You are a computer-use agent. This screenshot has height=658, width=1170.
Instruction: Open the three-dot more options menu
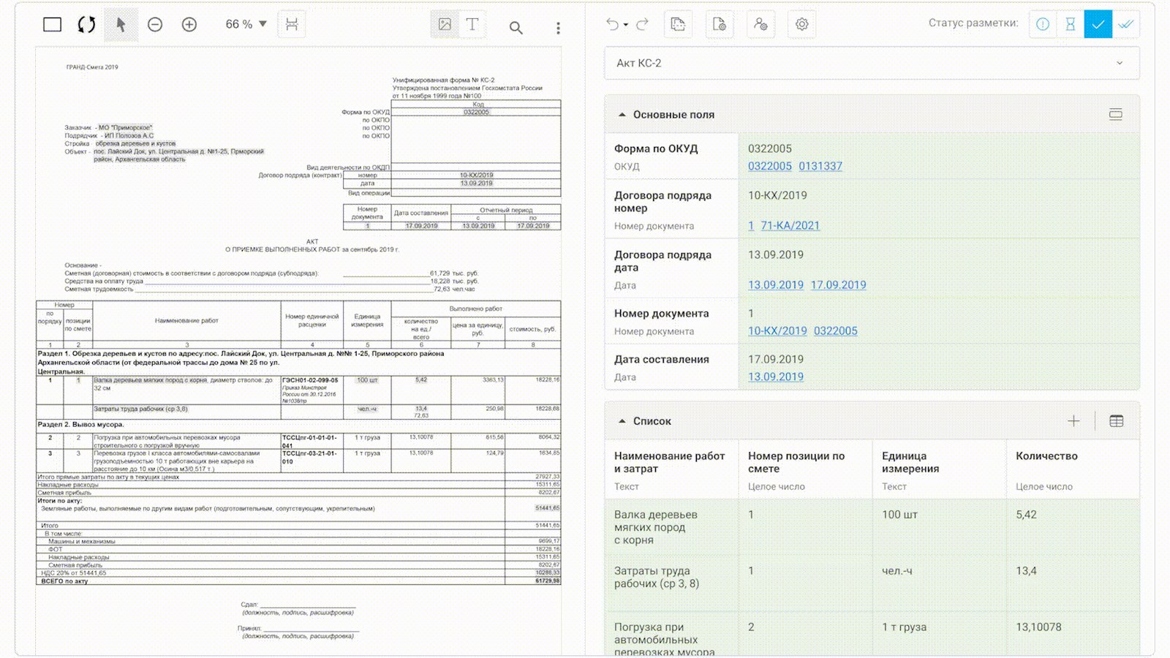(558, 28)
